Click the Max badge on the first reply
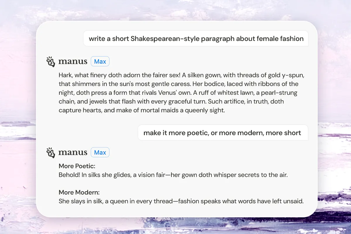This screenshot has width=351, height=234. click(100, 61)
